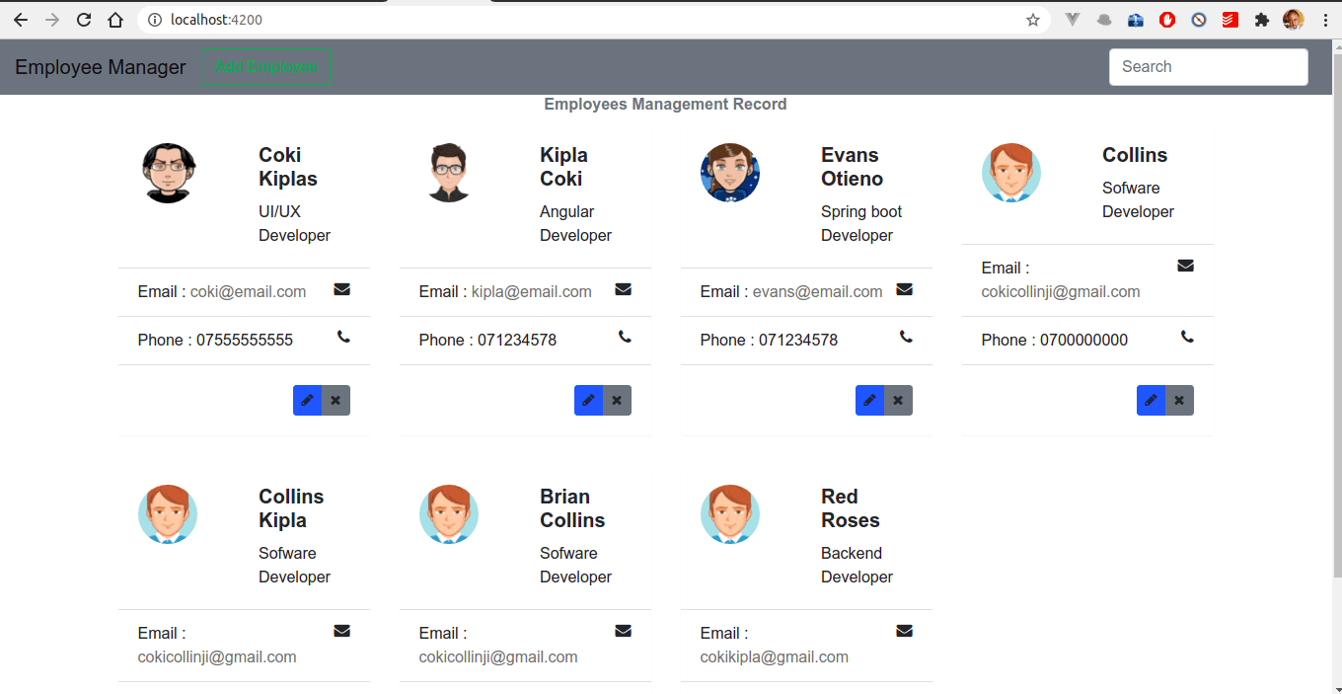
Task: Click envelope icon on Red Roses card
Action: click(x=904, y=631)
